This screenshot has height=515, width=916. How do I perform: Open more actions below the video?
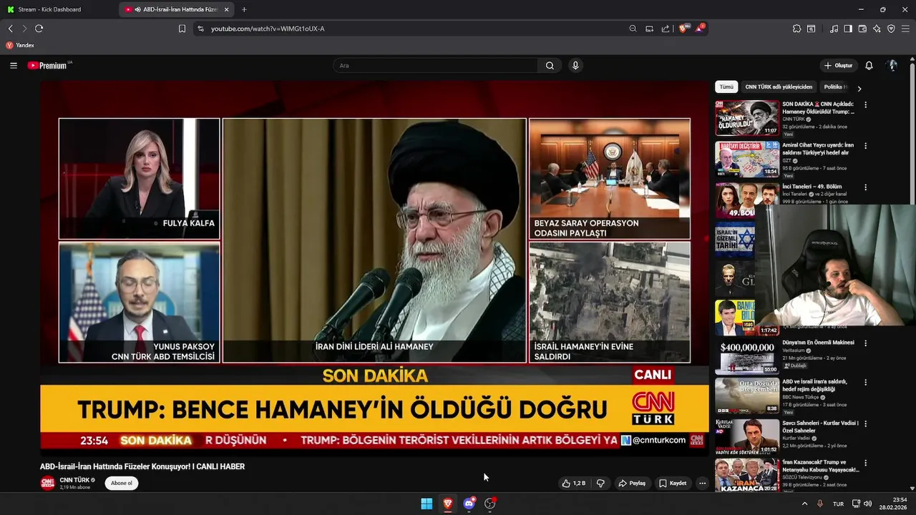click(x=702, y=484)
